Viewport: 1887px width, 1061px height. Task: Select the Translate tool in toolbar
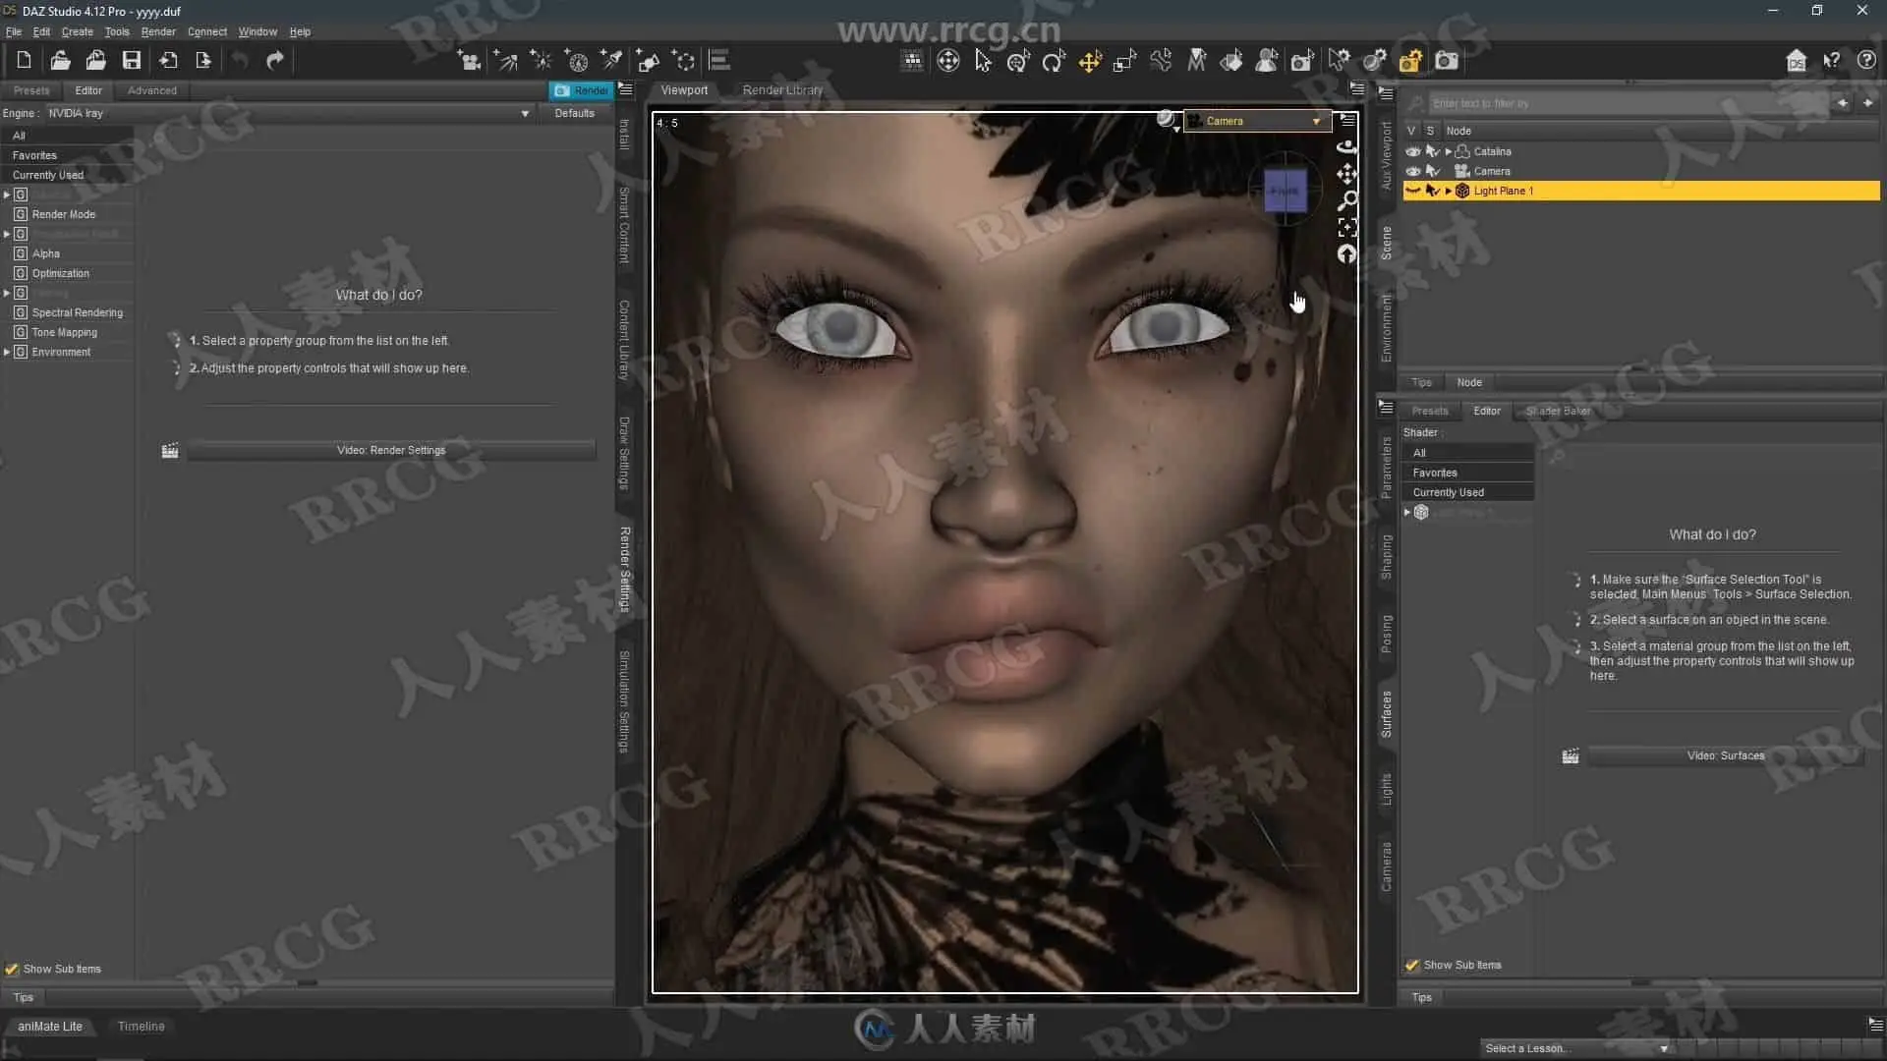[1090, 62]
